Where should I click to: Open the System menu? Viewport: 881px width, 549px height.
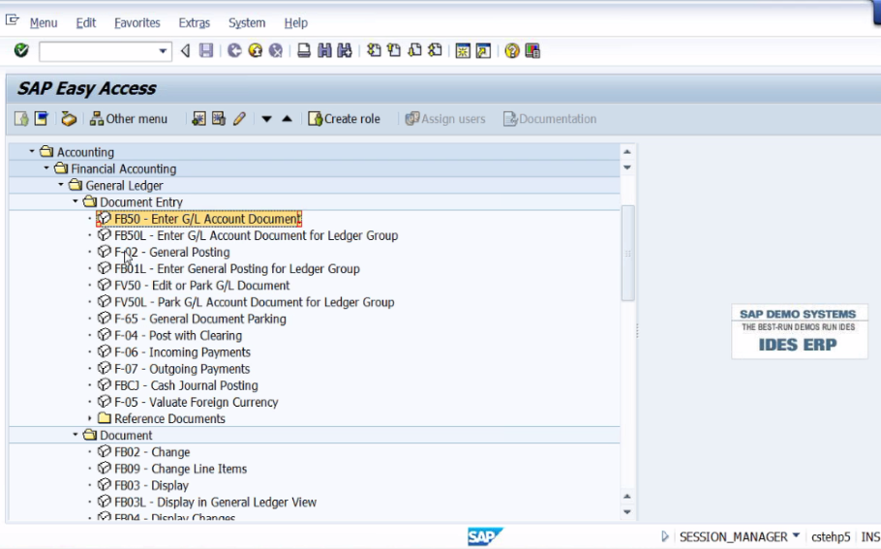[247, 23]
